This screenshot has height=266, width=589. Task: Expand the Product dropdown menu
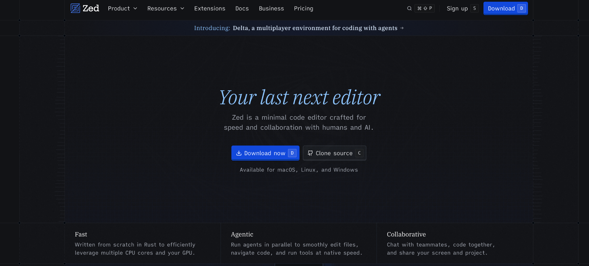point(123,9)
